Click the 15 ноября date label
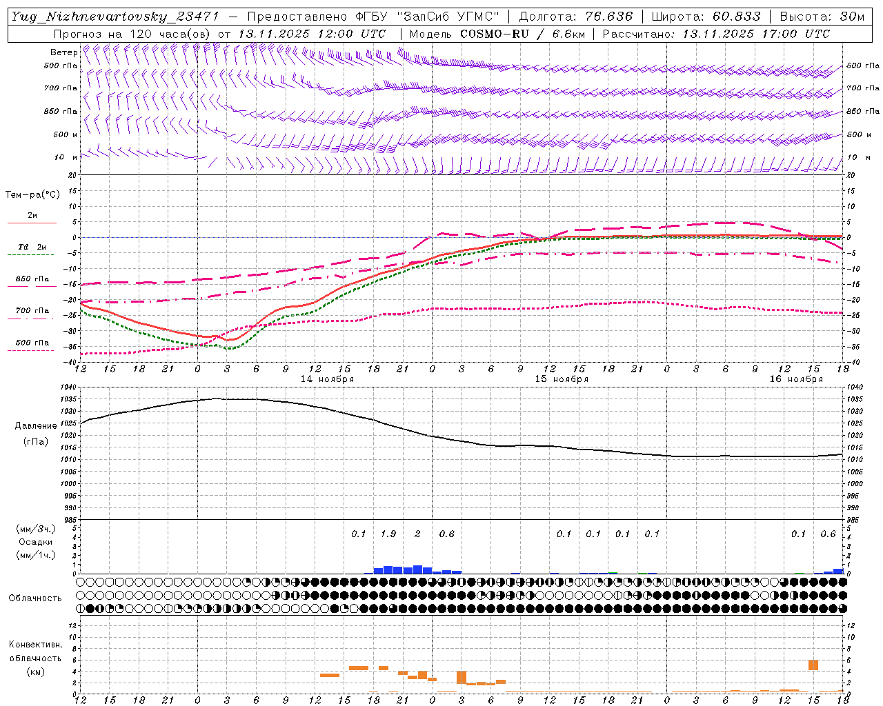Viewport: 883px width, 706px height. (x=562, y=379)
